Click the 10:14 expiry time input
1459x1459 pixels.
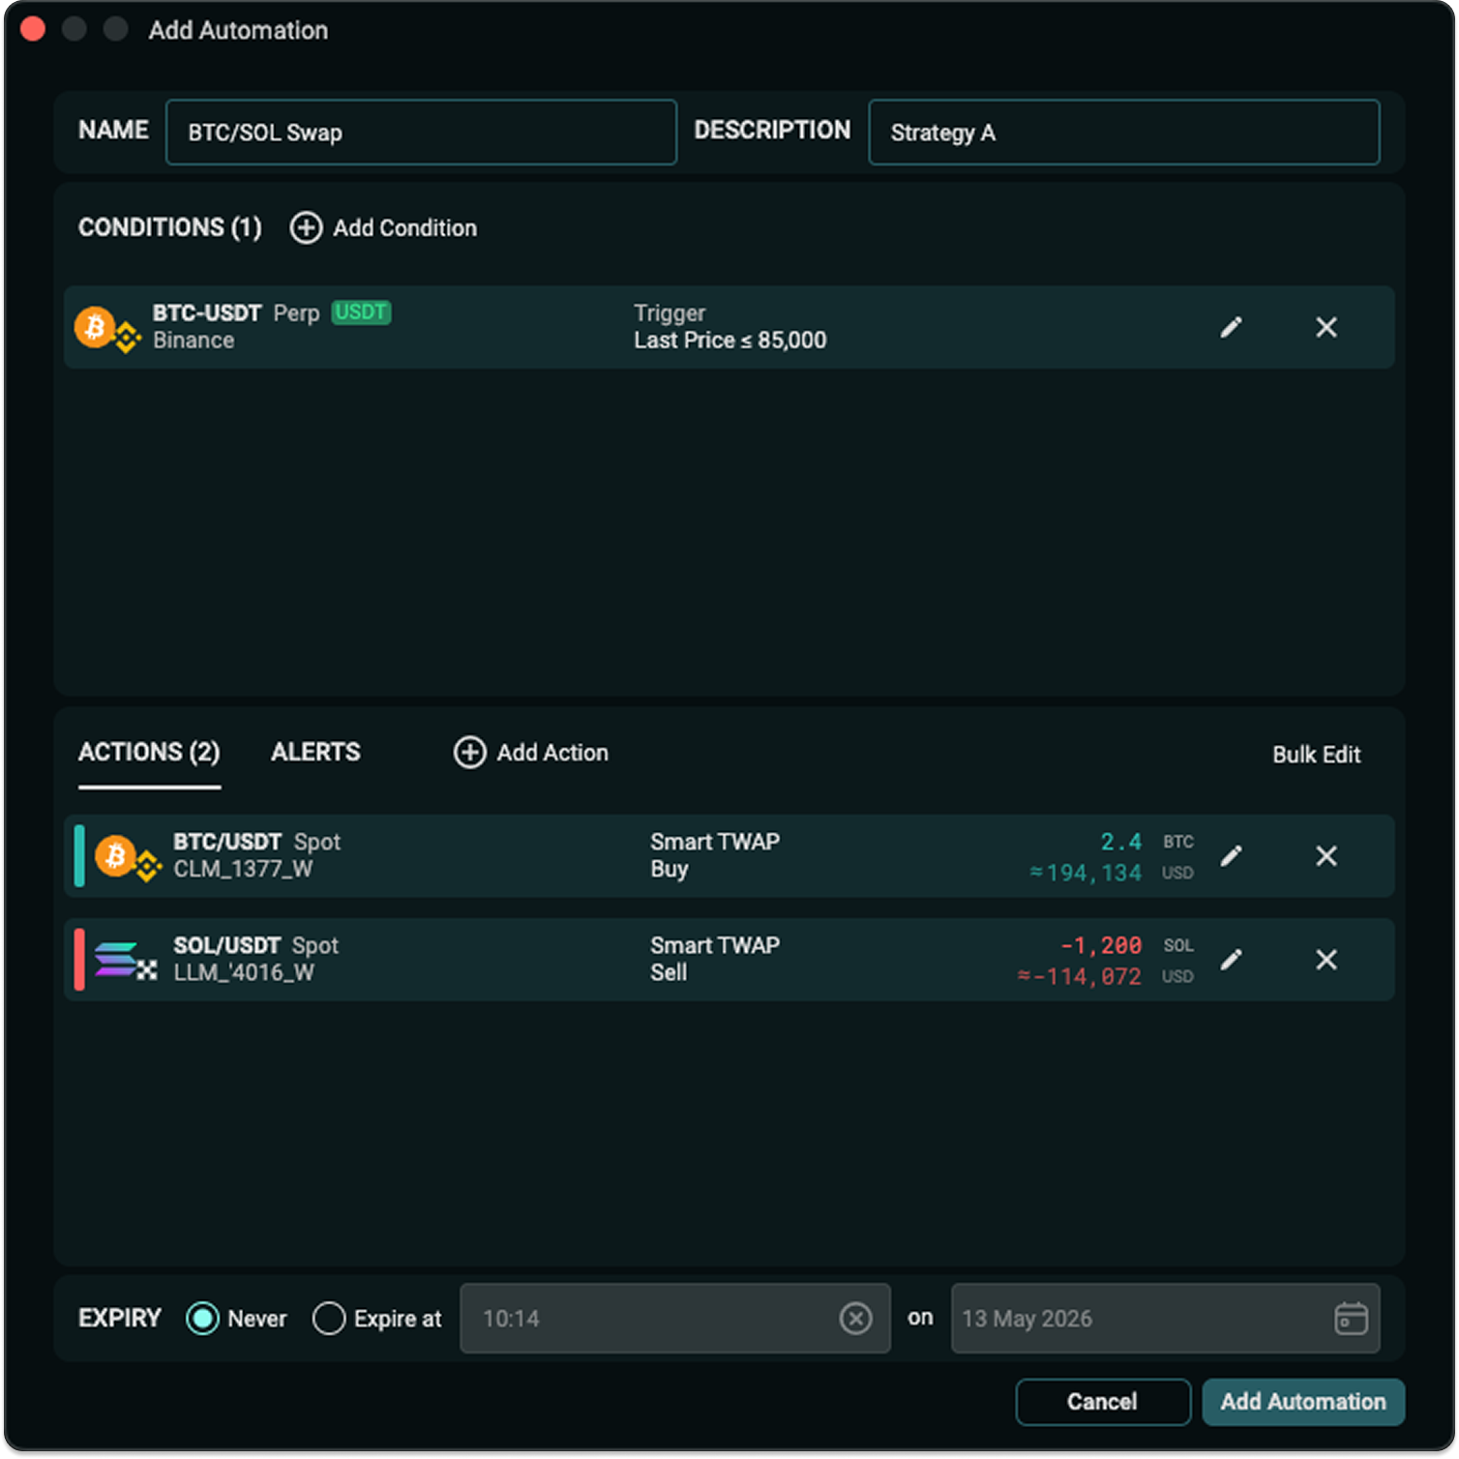pos(674,1319)
